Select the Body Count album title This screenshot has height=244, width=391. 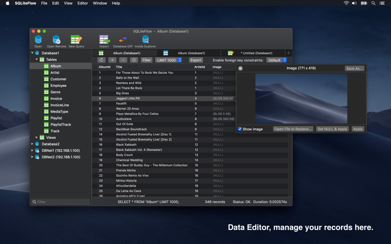click(124, 155)
